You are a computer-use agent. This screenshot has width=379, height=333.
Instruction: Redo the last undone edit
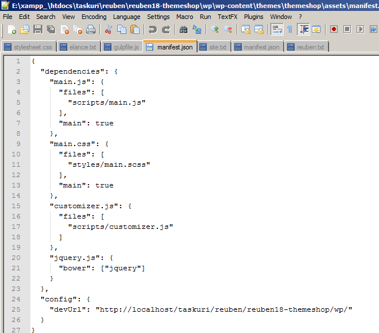point(166,29)
